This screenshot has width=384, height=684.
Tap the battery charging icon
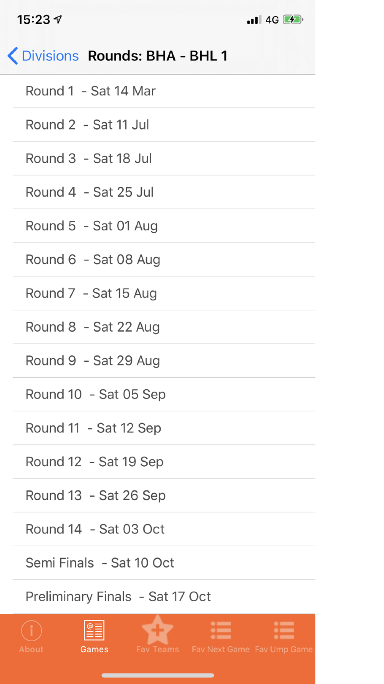coord(293,20)
